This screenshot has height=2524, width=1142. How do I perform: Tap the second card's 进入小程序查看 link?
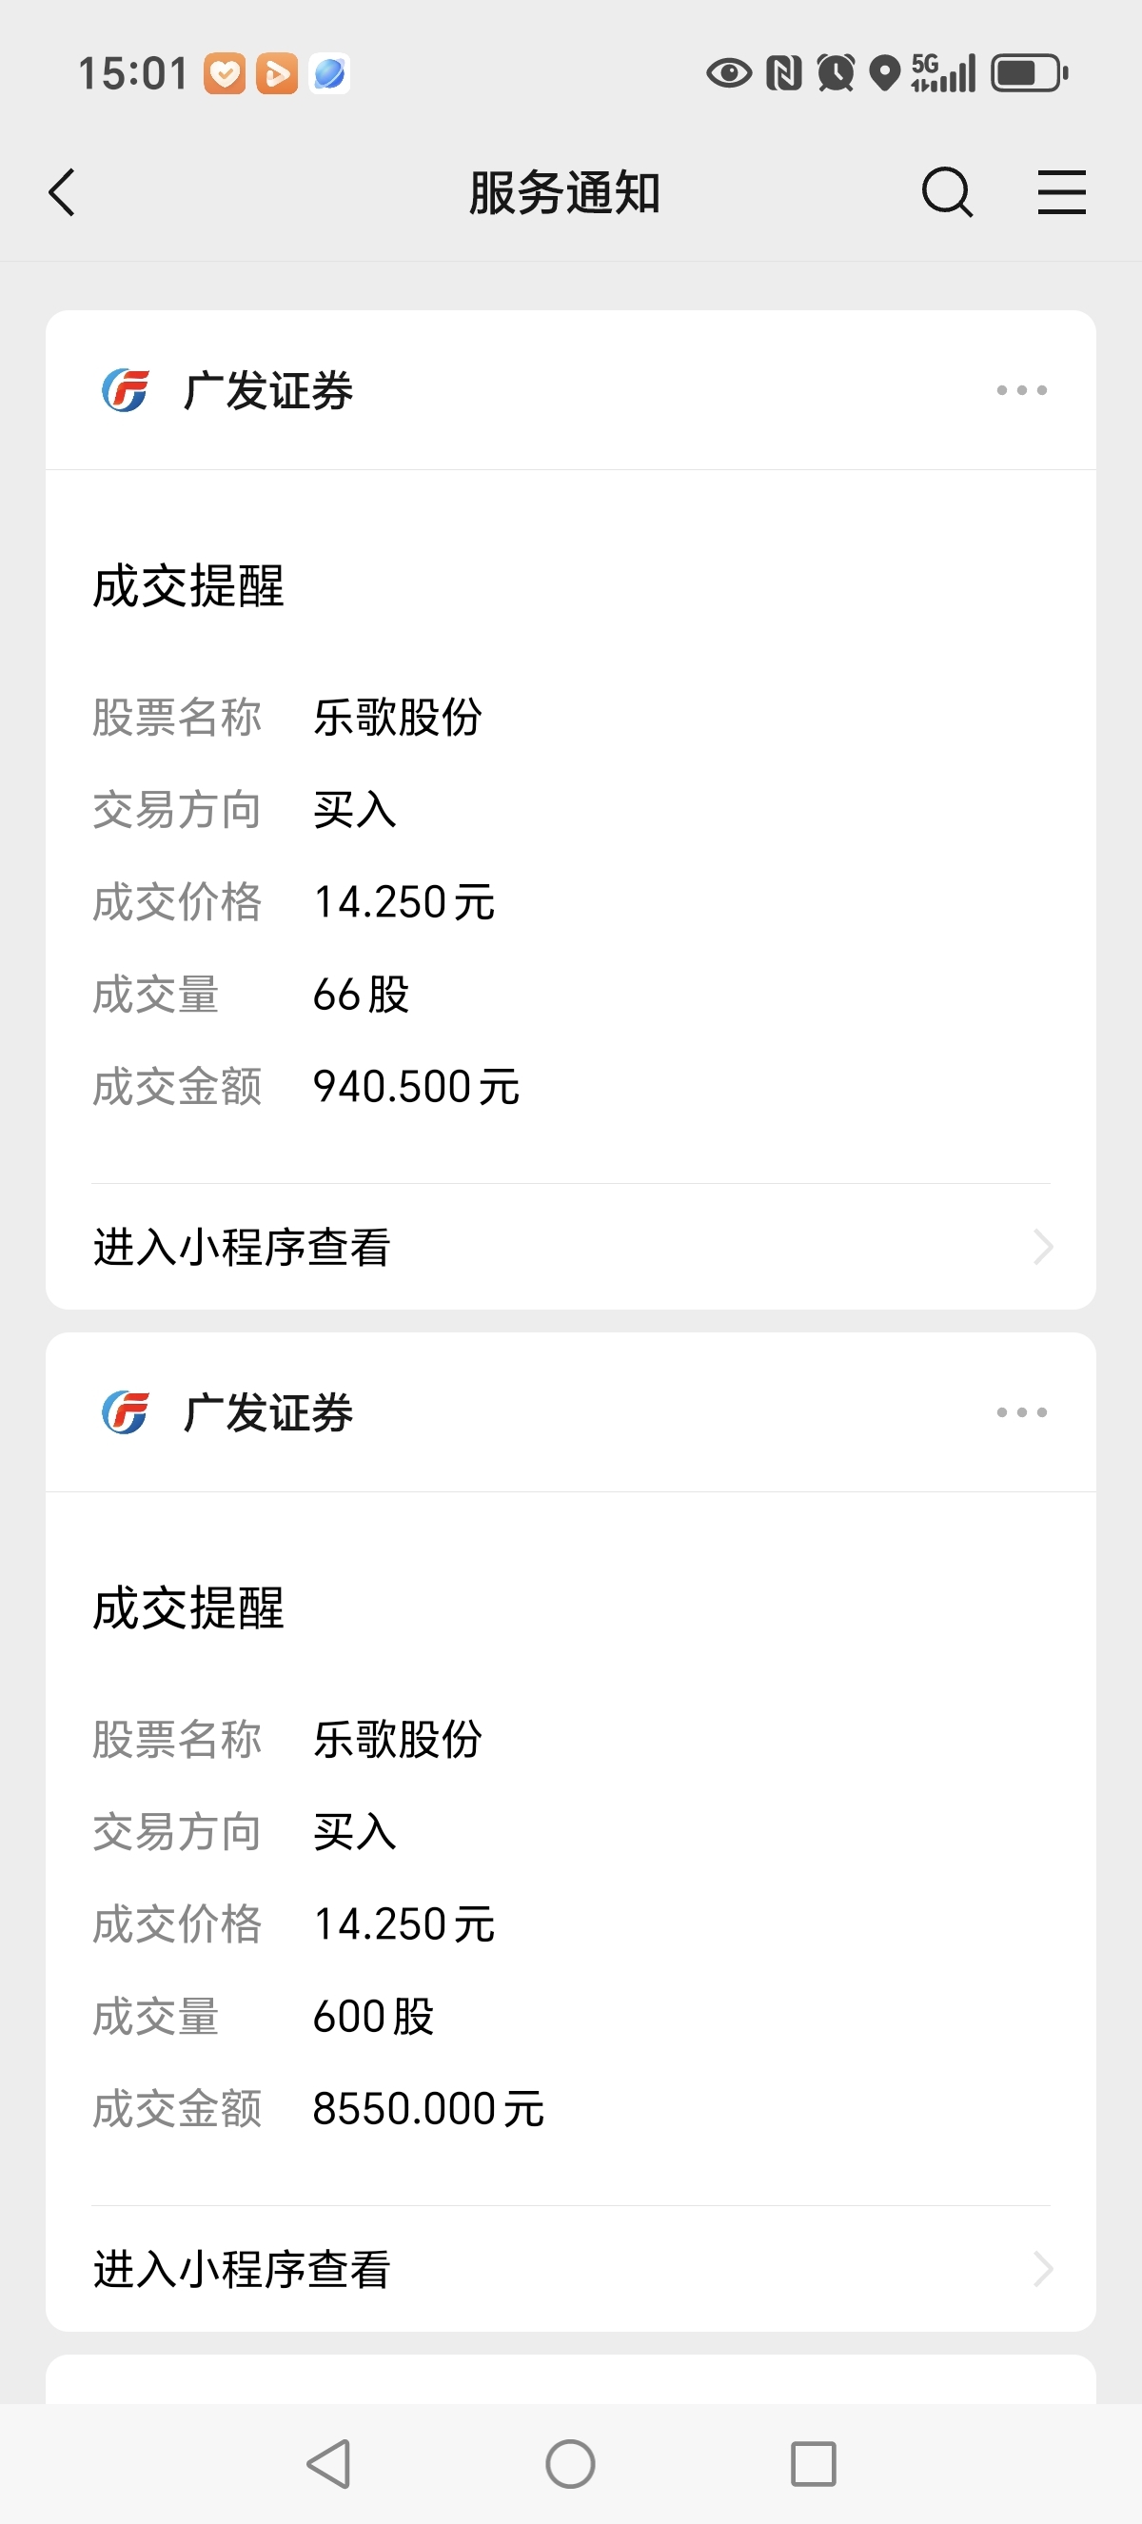[242, 2269]
